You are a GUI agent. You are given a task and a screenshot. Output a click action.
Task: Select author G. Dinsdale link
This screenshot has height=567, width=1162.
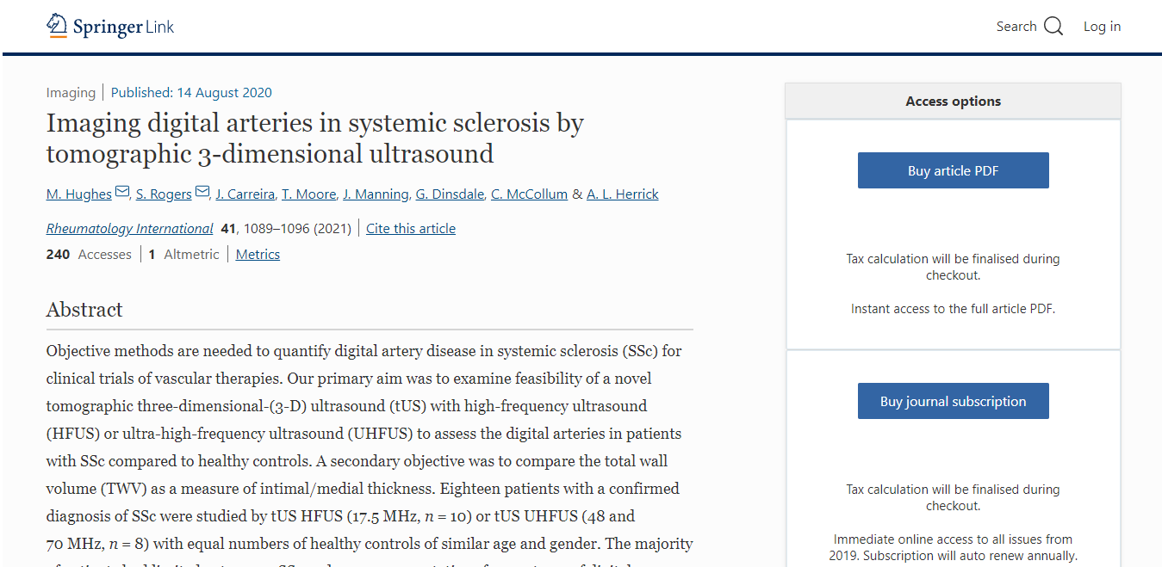pos(450,194)
